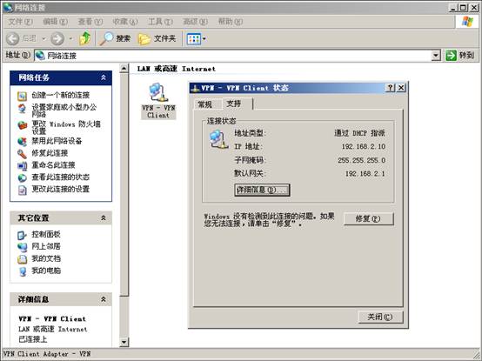Open the 工具 (Tools) menu

[160, 22]
